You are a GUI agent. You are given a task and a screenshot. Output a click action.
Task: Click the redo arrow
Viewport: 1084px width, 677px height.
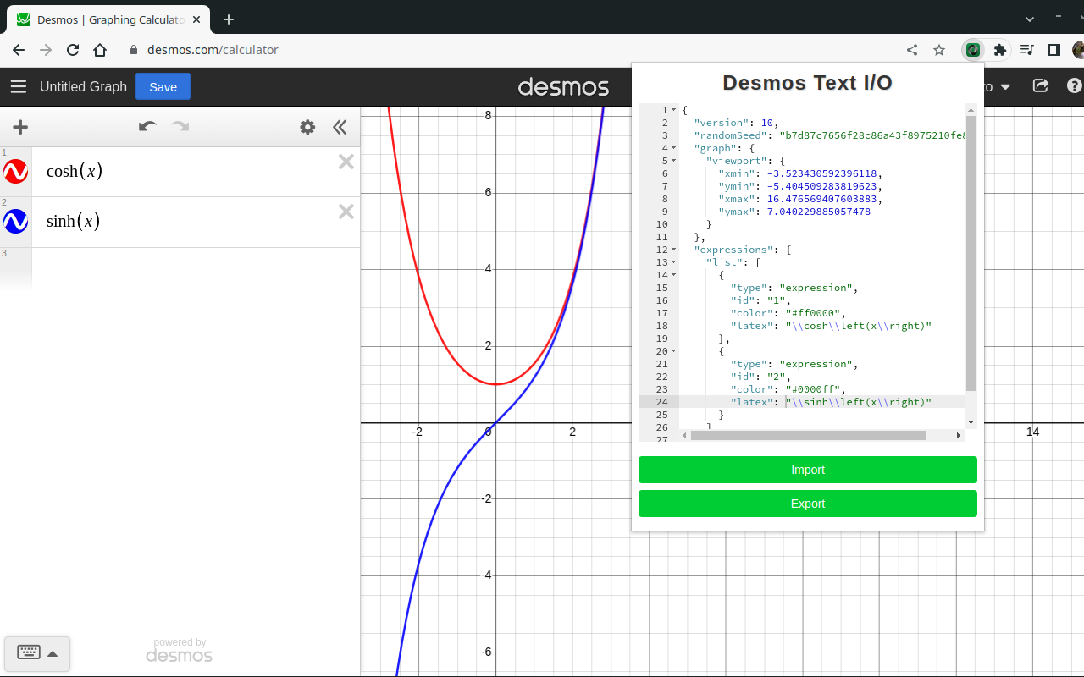(x=179, y=127)
